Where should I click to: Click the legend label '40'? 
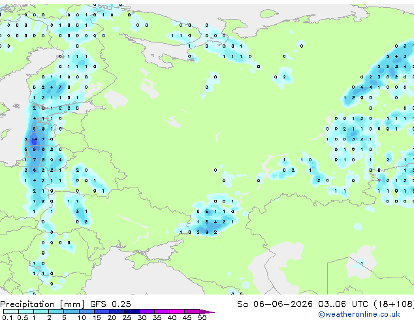[x=172, y=317]
